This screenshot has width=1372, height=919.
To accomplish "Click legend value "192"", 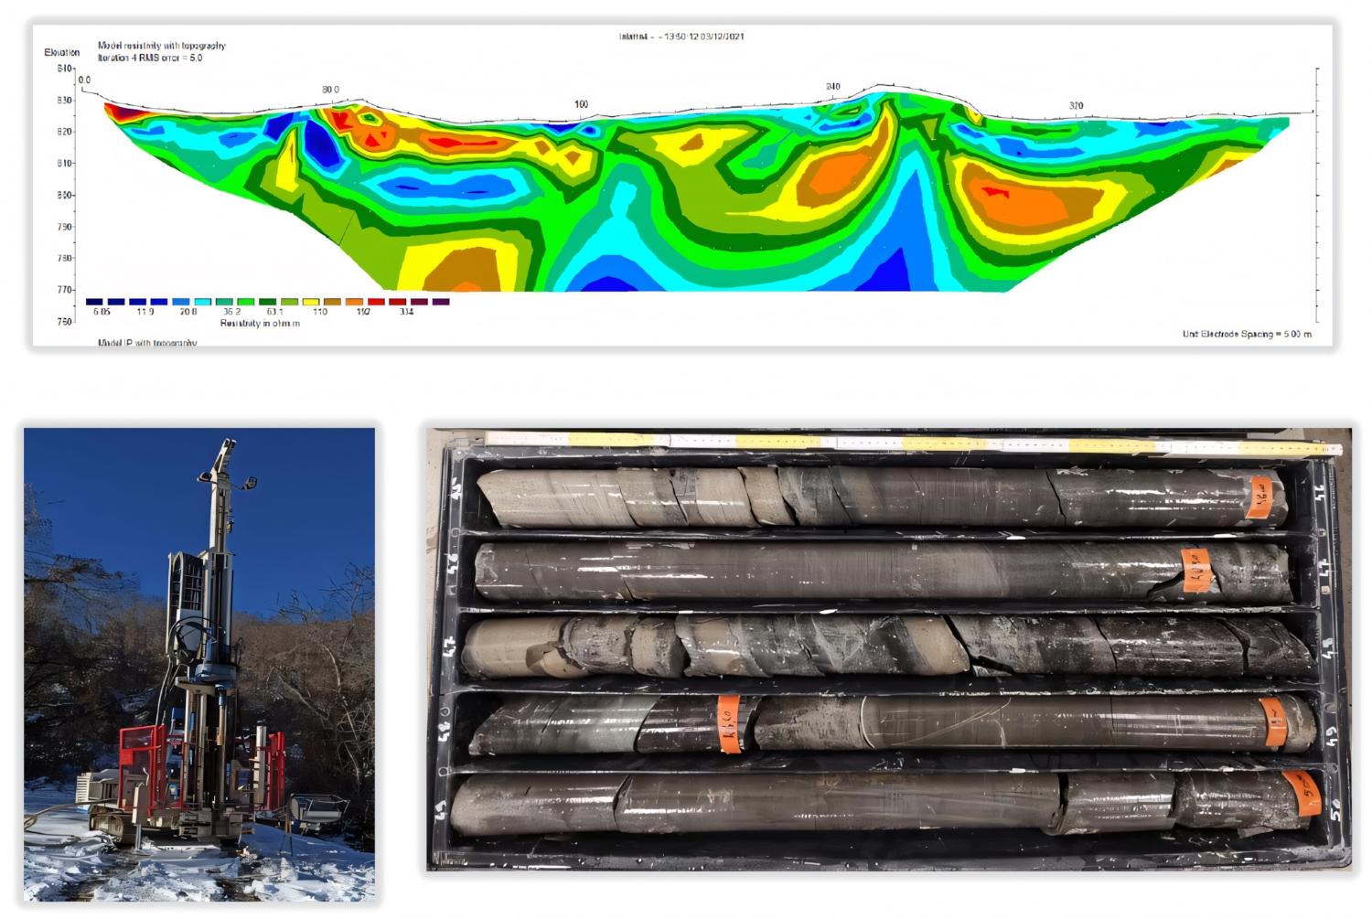I will pos(363,312).
